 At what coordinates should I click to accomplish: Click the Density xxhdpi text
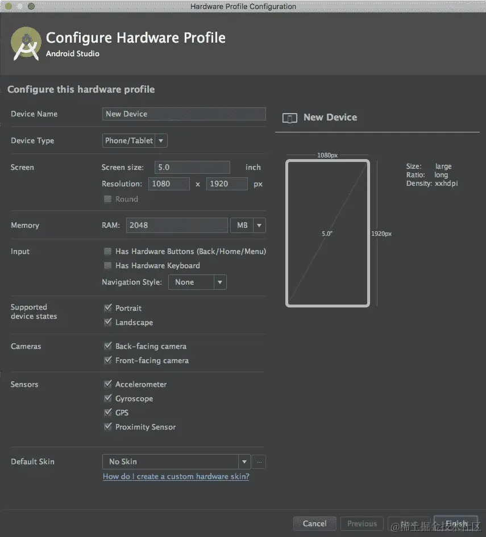point(432,183)
